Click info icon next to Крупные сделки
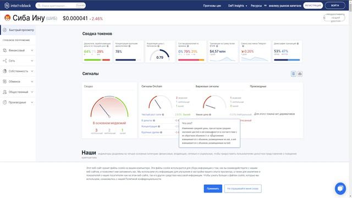The height and width of the screenshot is (198, 352). coord(161,132)
